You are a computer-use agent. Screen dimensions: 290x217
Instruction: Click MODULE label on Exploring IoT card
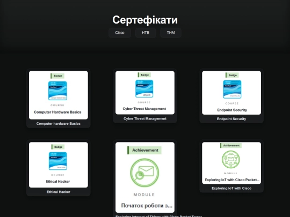click(230, 173)
